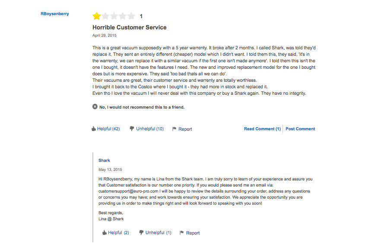The width and height of the screenshot is (365, 251).
Task: Open RBoysenberry's user profile
Action: click(55, 13)
